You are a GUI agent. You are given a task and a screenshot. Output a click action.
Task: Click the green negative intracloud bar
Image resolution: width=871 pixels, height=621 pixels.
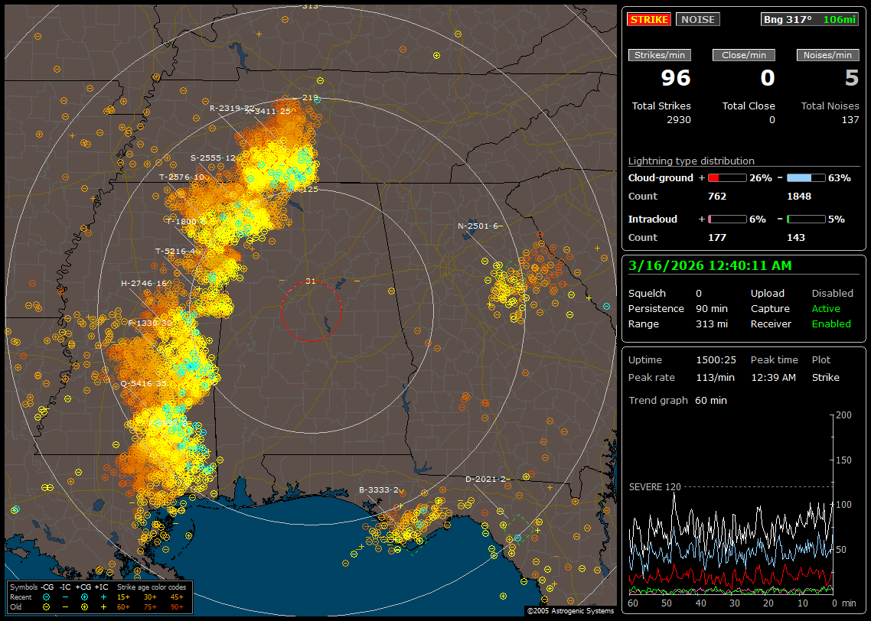point(806,219)
